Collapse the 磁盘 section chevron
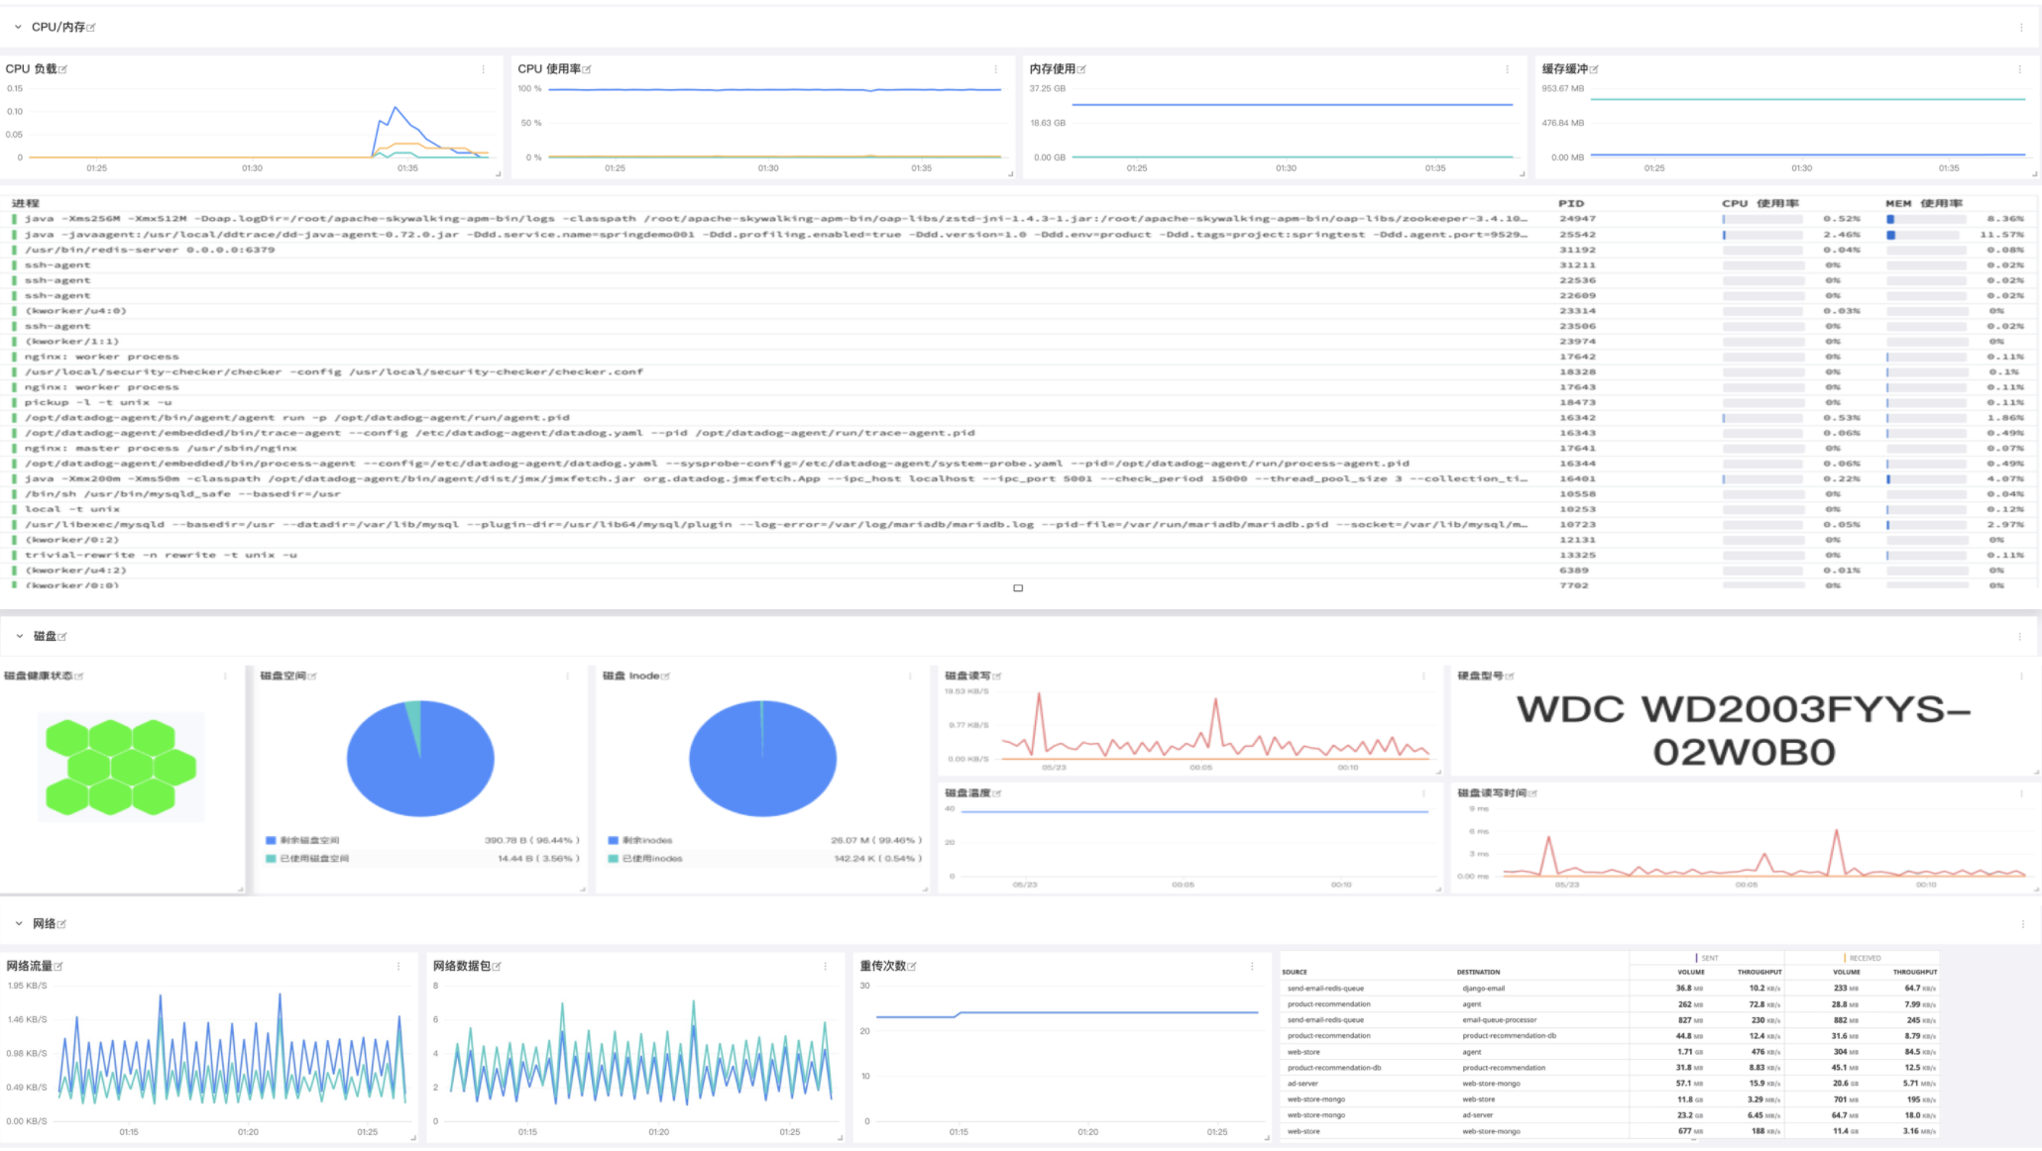The height and width of the screenshot is (1151, 2042). [x=19, y=636]
